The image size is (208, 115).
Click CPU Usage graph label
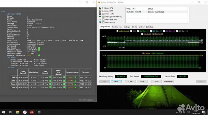(x=146, y=53)
